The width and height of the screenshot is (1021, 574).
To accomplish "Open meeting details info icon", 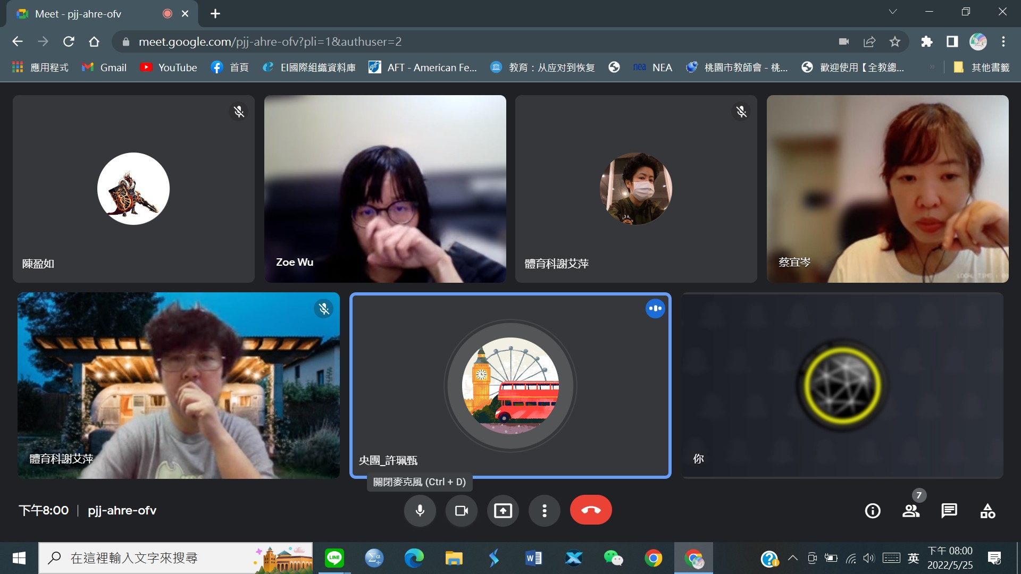I will 873,511.
